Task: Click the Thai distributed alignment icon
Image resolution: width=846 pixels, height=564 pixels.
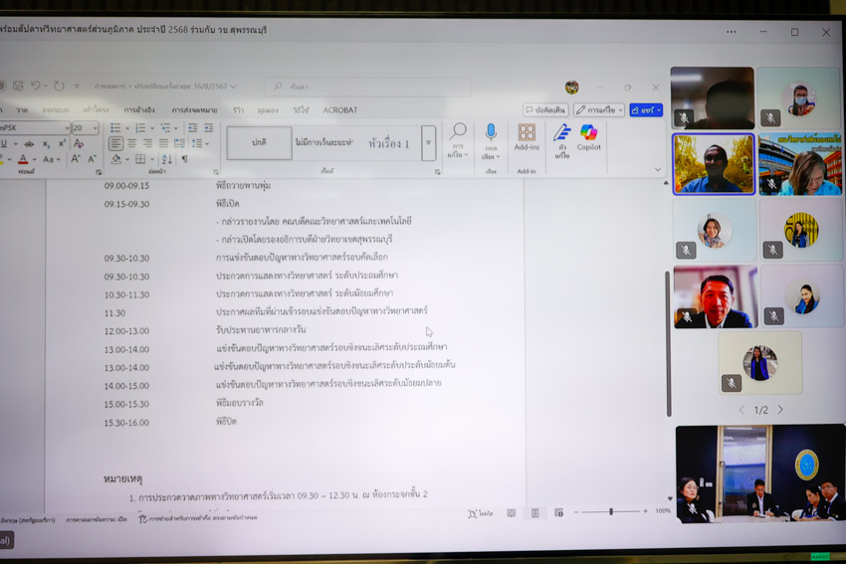Action: [179, 143]
